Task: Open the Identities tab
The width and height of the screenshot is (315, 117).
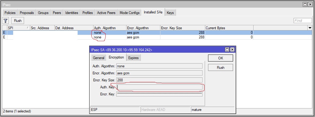Action: pyautogui.click(x=72, y=13)
